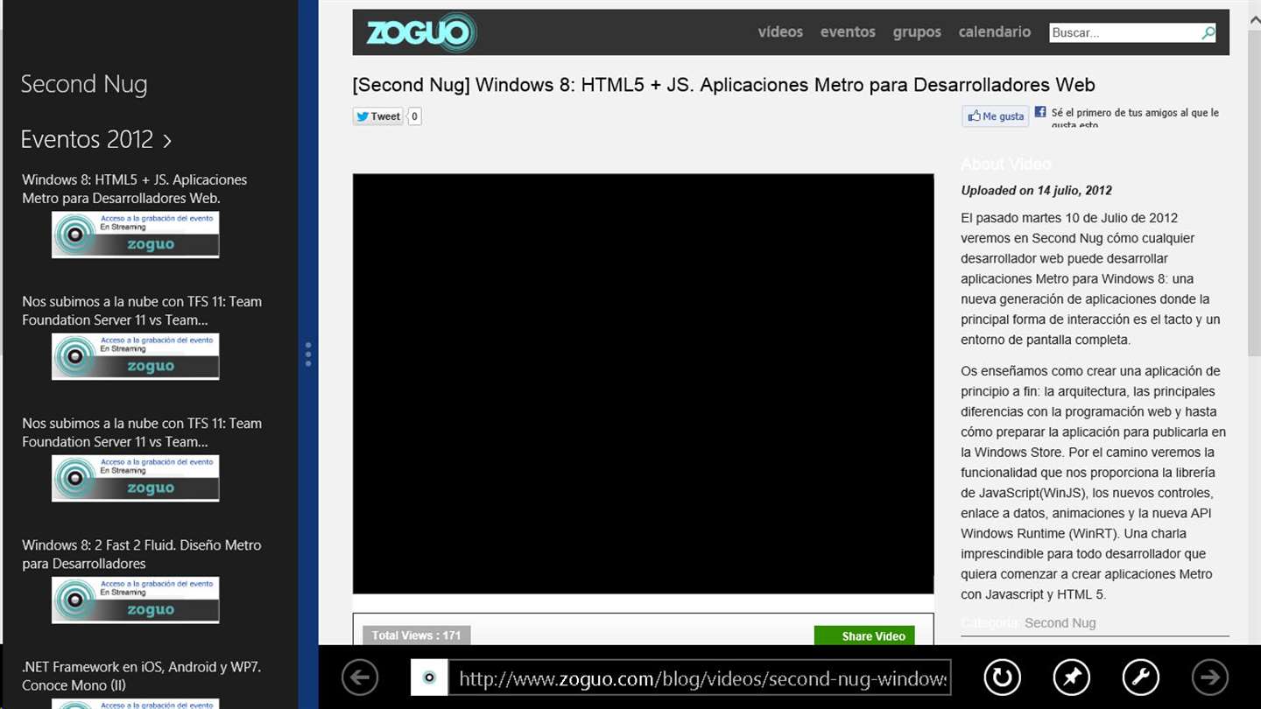Click the search magnifier in the Buscar box
Screen dimensions: 1261x709
click(1208, 33)
